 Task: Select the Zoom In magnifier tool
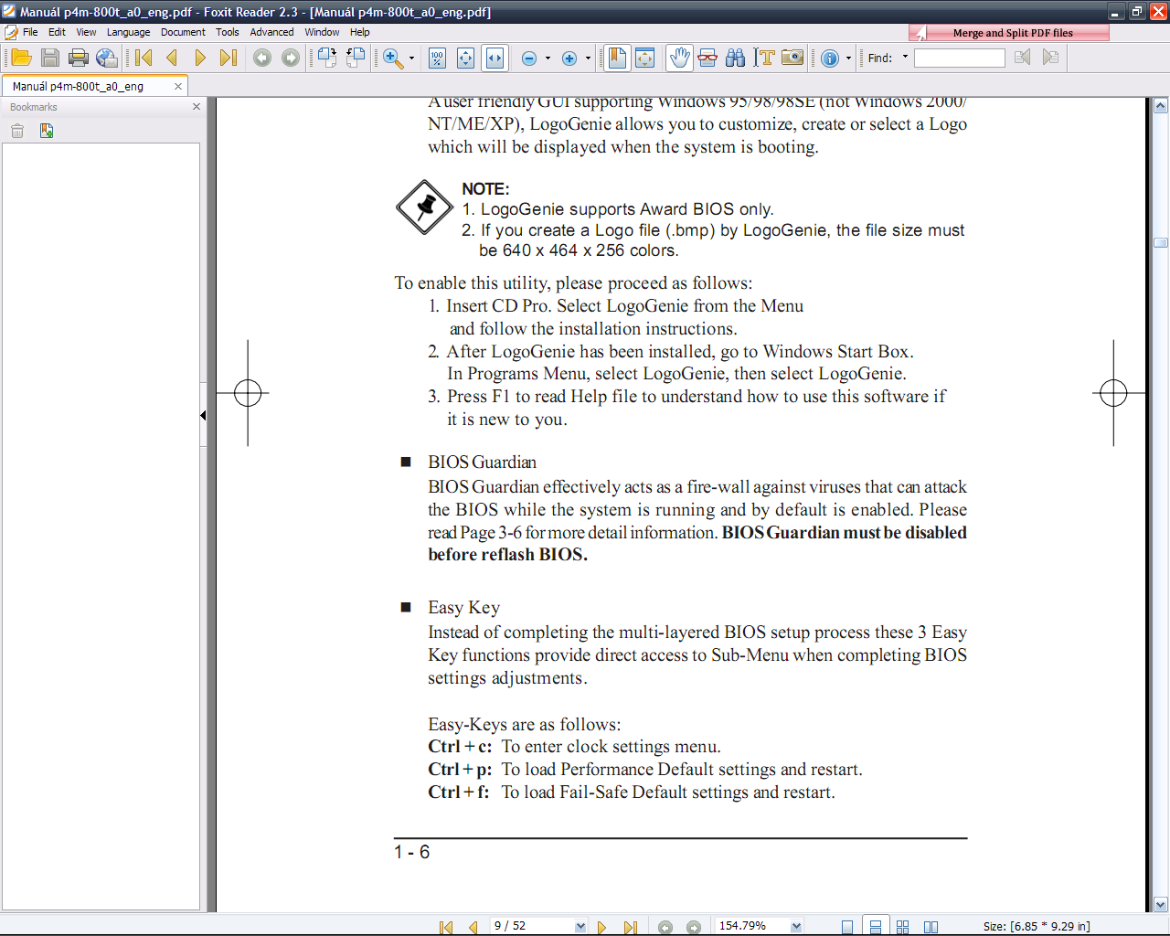(393, 58)
